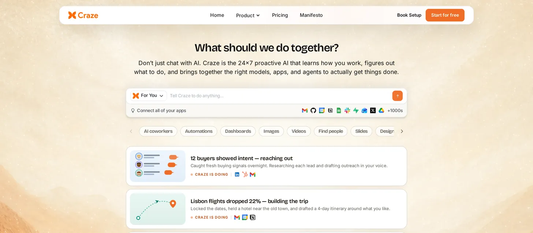
Task: Click the Gmail icon on the buyers card
Action: pos(253,174)
